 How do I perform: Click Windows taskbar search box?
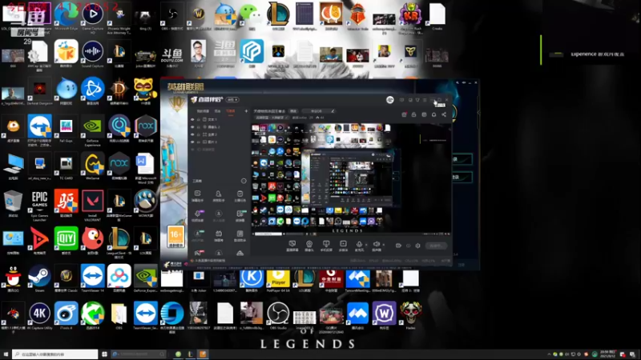pos(55,354)
